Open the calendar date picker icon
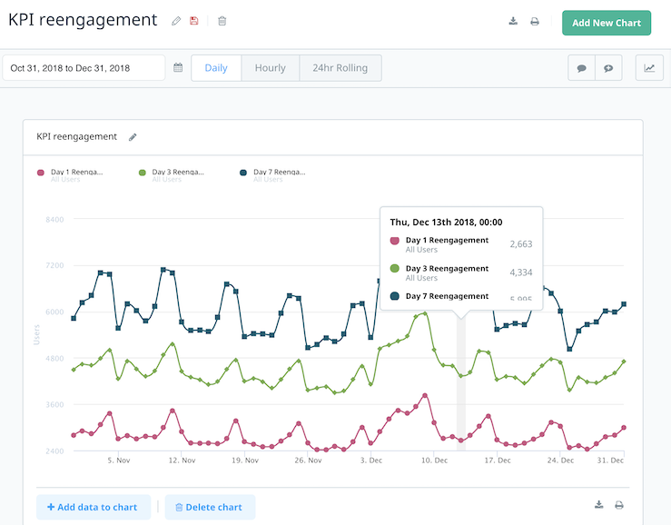This screenshot has width=671, height=525. pyautogui.click(x=178, y=67)
